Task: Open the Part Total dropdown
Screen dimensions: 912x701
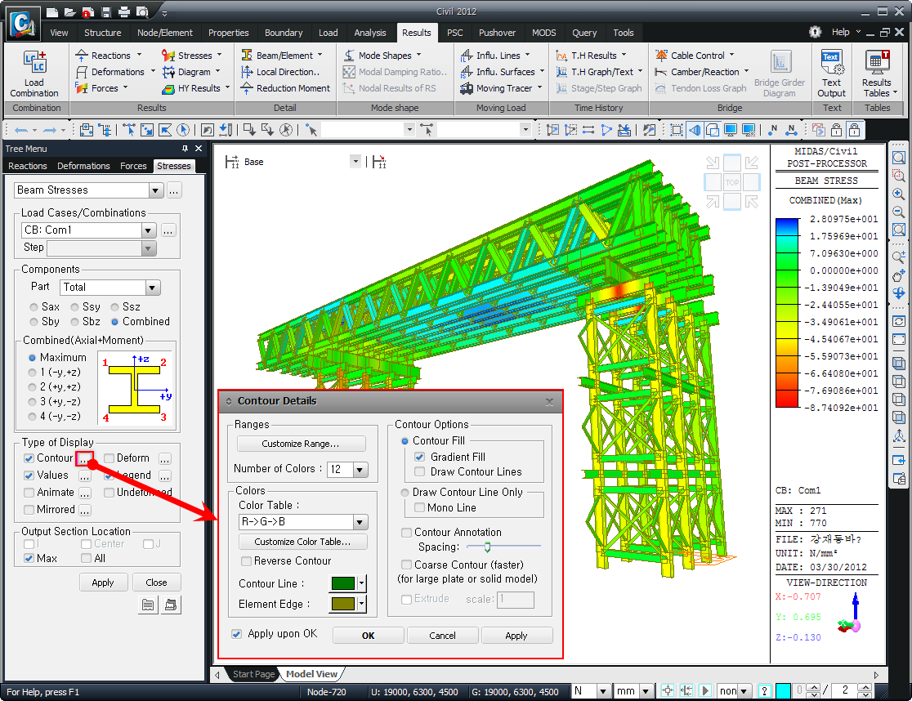Action: tap(152, 287)
